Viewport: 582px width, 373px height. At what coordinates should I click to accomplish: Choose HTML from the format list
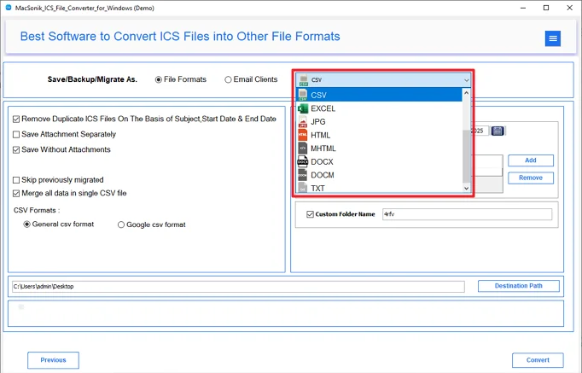pos(379,135)
